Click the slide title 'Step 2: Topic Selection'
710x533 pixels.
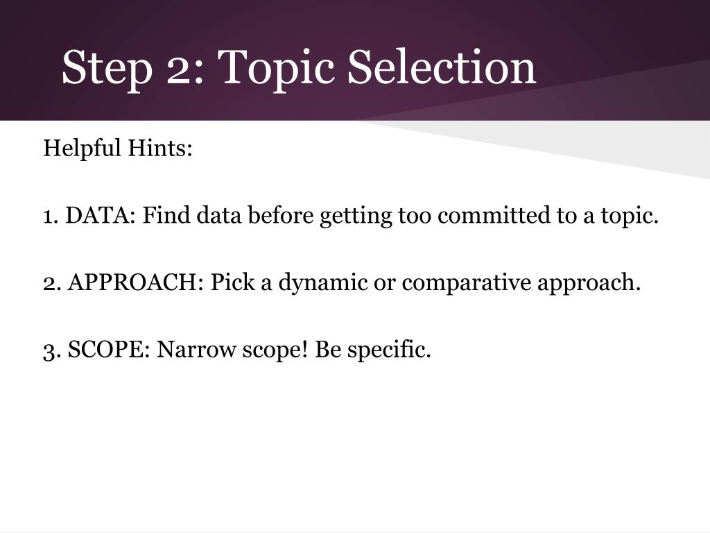tap(299, 68)
